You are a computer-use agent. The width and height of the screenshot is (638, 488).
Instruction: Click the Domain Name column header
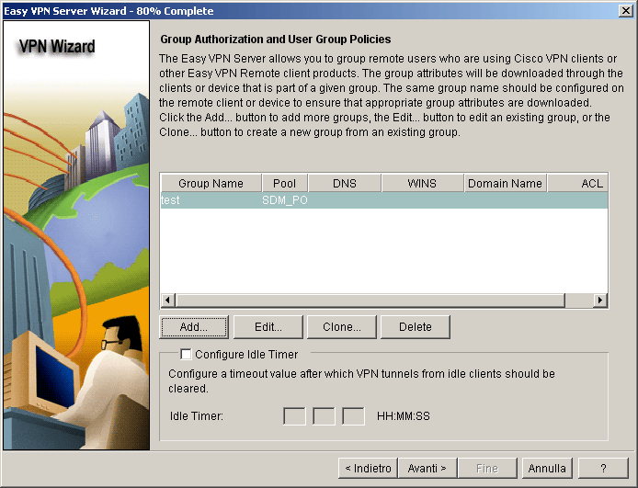(x=505, y=184)
